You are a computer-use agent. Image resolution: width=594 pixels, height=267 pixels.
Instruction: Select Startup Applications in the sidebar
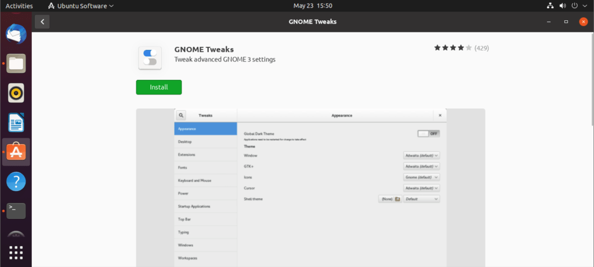[x=206, y=207]
